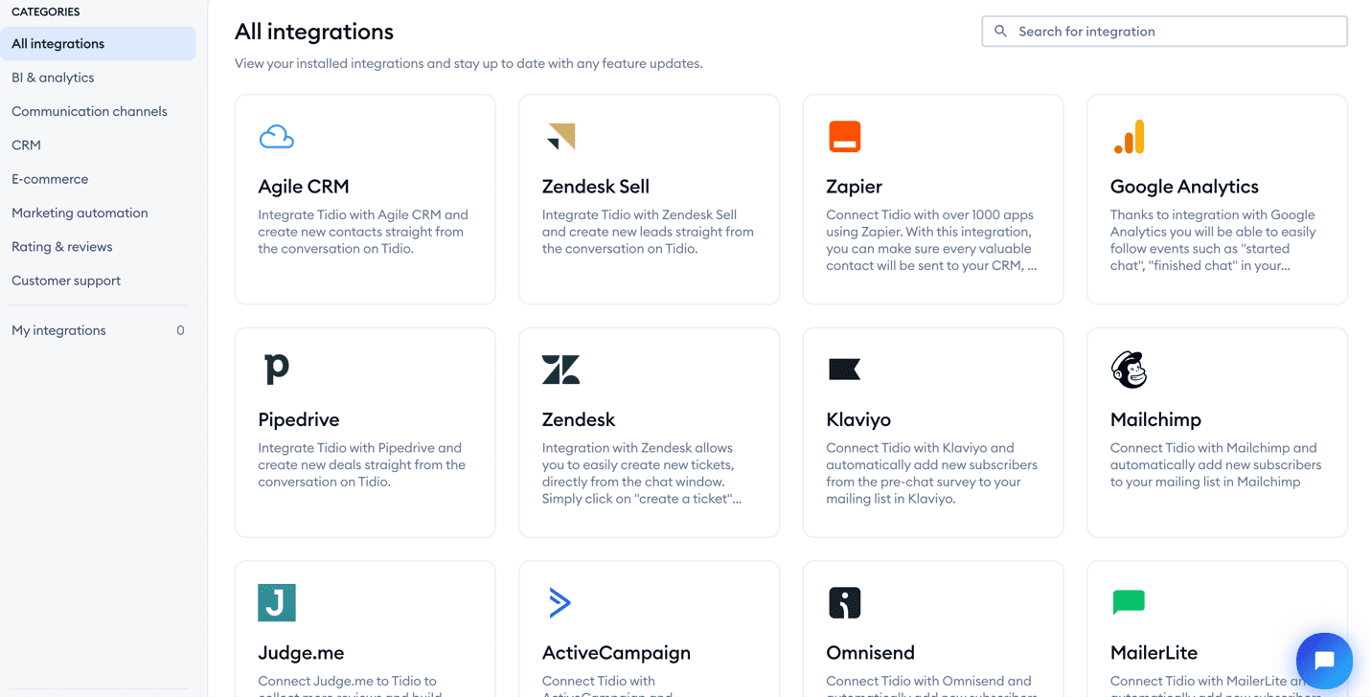Click the Pipedrive logo icon

click(276, 369)
